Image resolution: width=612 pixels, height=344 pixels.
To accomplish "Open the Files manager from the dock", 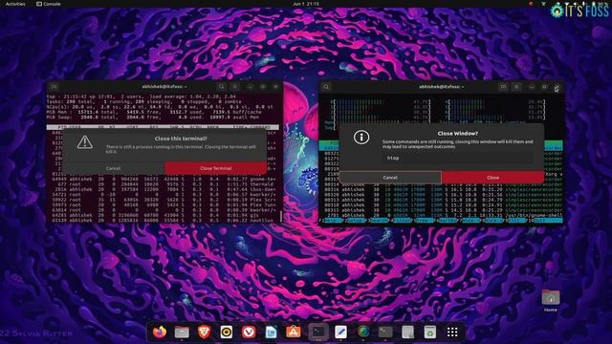I will 182,332.
